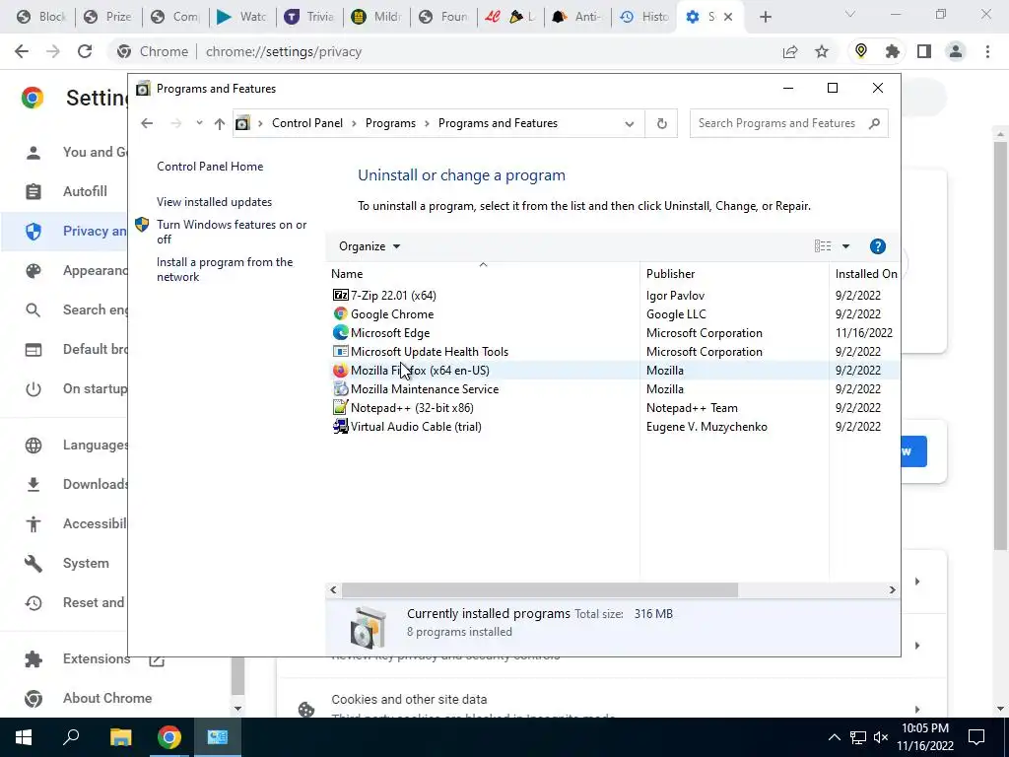Select Microsoft Update Health Tools entry
This screenshot has height=757, width=1009.
(611, 352)
